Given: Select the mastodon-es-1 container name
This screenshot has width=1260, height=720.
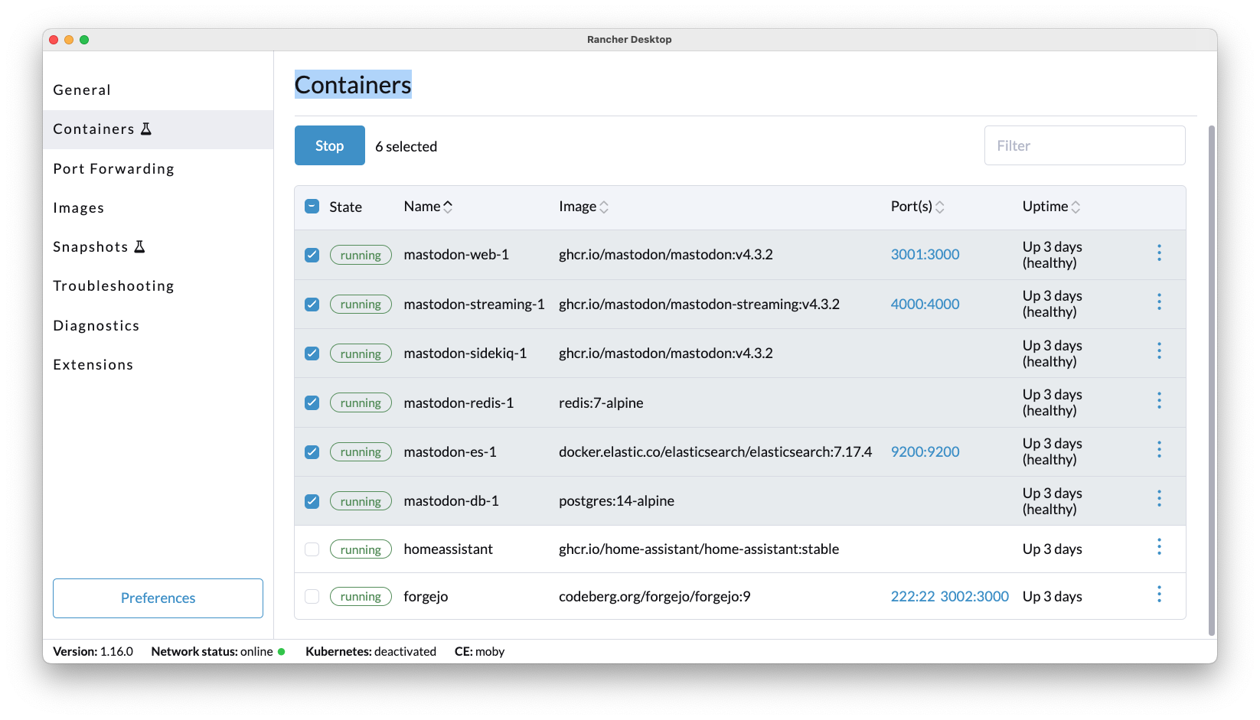Looking at the screenshot, I should pos(450,452).
